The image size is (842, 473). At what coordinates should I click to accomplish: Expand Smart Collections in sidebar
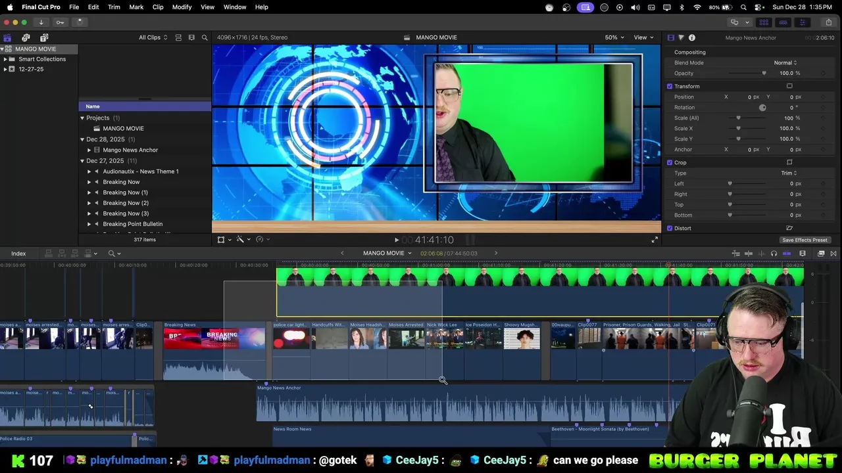[x=5, y=59]
